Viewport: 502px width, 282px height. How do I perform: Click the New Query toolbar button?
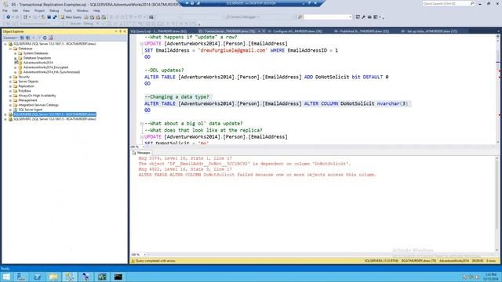pyautogui.click(x=71, y=17)
